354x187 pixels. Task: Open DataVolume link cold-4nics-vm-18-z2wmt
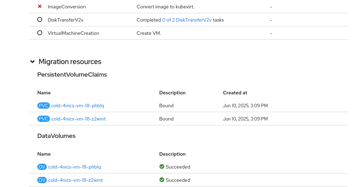coord(75,180)
